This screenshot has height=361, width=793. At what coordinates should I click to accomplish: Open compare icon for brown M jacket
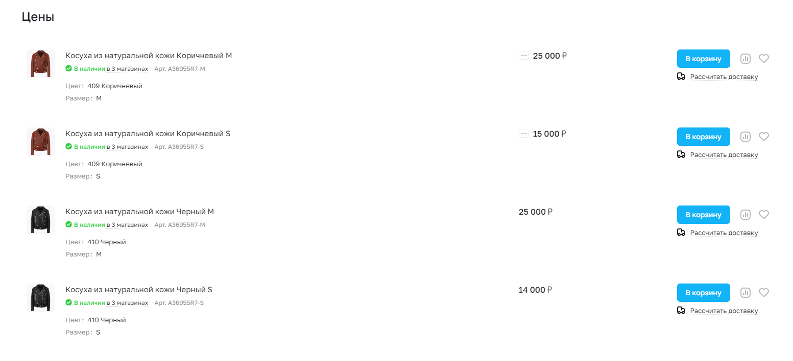(x=745, y=59)
